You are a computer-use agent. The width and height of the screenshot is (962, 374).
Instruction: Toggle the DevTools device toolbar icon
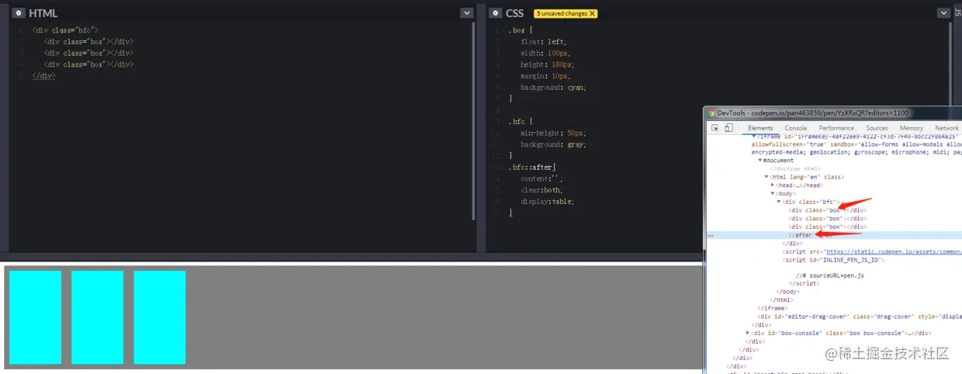pos(728,128)
